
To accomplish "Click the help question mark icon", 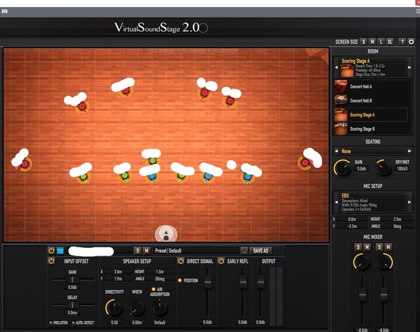I will [x=403, y=42].
